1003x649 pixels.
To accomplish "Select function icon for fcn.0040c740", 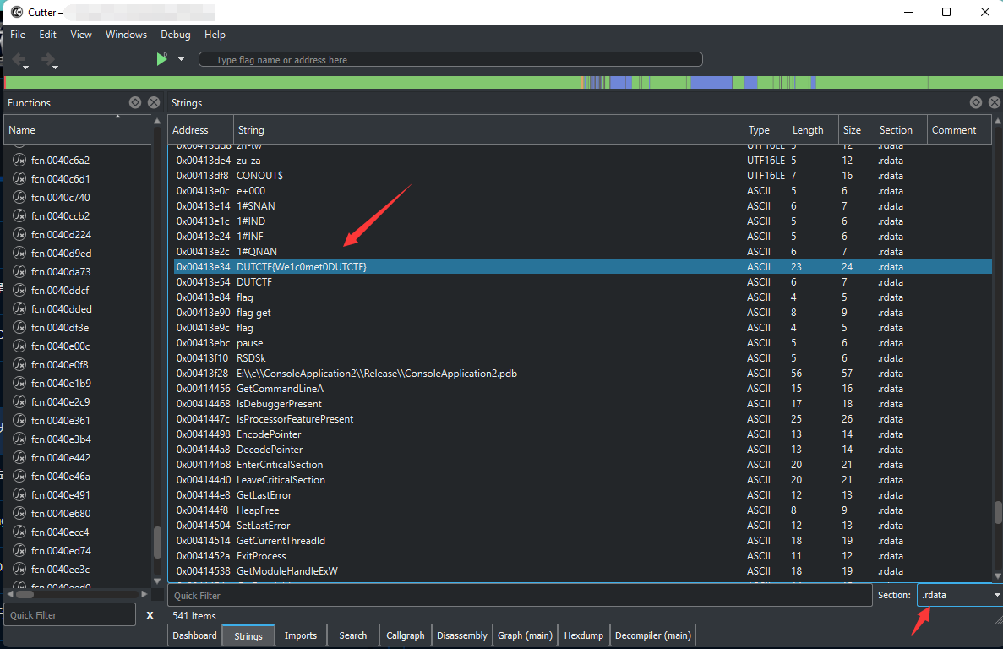I will click(x=19, y=197).
